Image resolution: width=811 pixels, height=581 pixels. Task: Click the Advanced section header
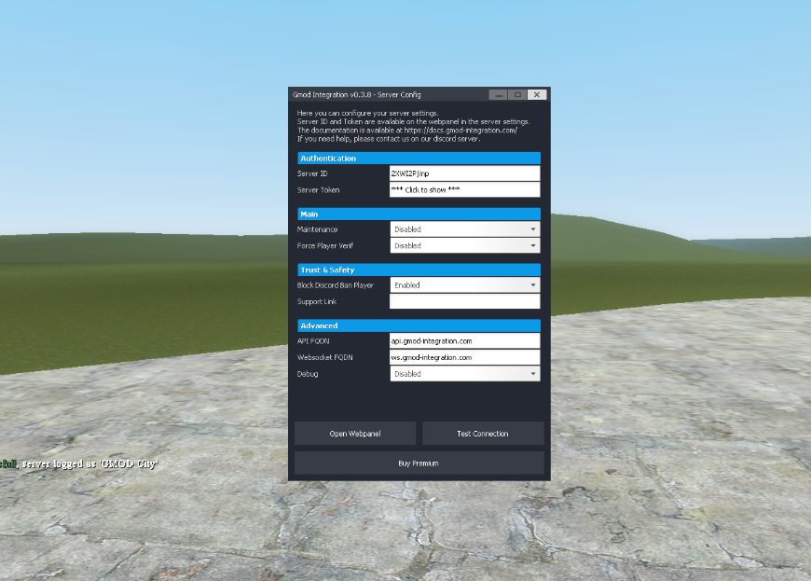[x=419, y=325]
